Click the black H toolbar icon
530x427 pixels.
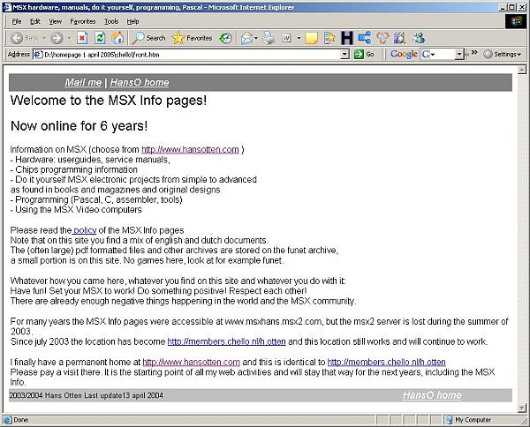(x=347, y=38)
